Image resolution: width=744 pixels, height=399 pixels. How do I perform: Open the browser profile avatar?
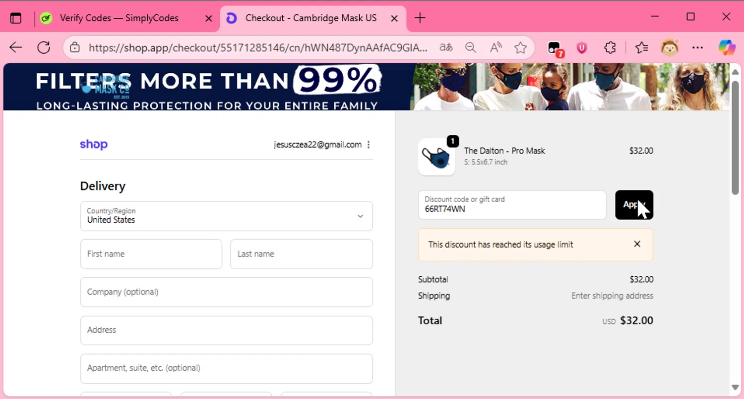coord(670,48)
